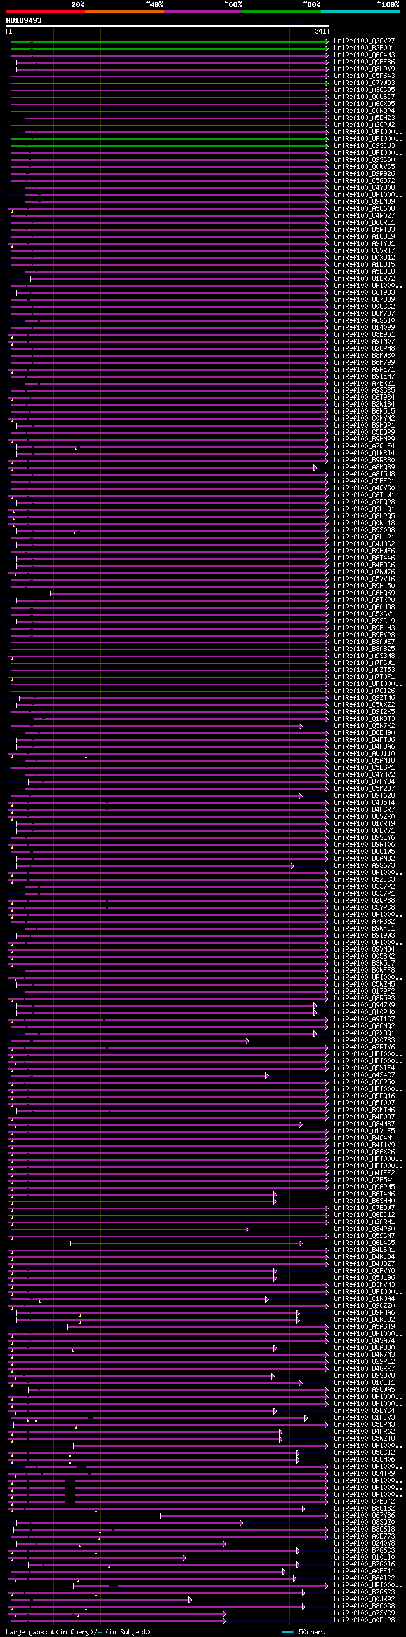
Task: Open hit UniRef100_Q9LMD9
Action: click(364, 202)
